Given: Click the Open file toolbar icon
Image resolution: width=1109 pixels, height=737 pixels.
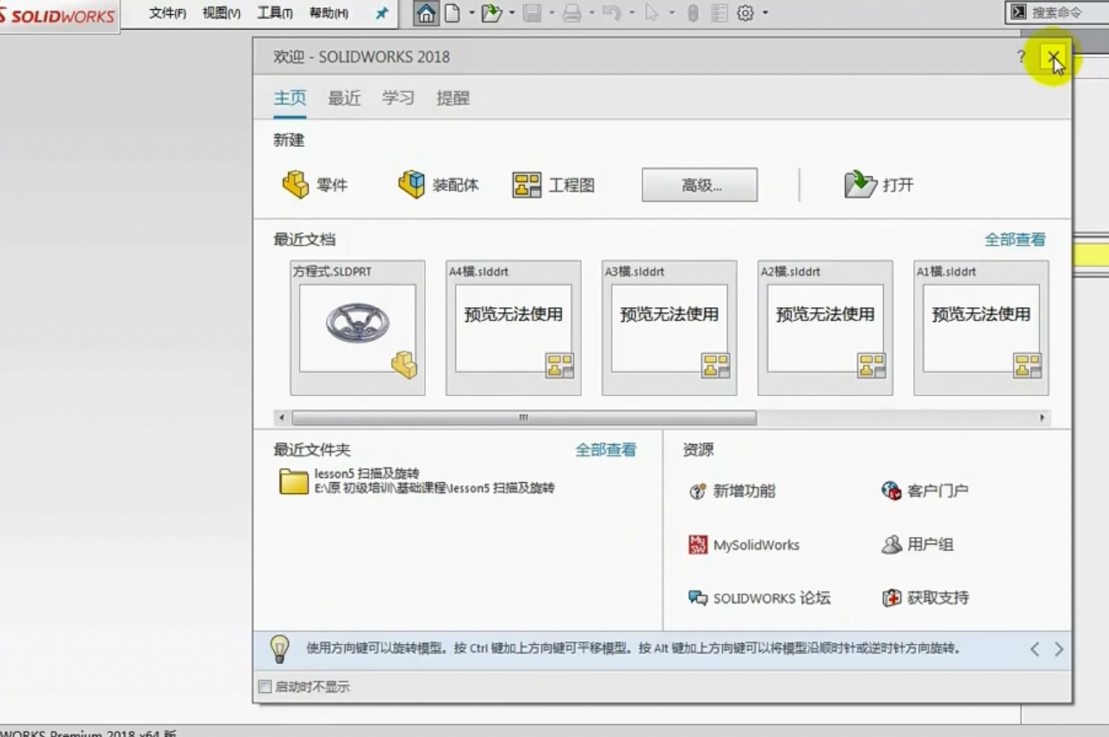Looking at the screenshot, I should (491, 13).
